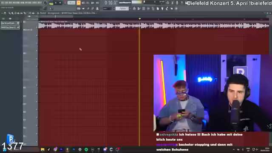Open the HELP menu

point(39,3)
